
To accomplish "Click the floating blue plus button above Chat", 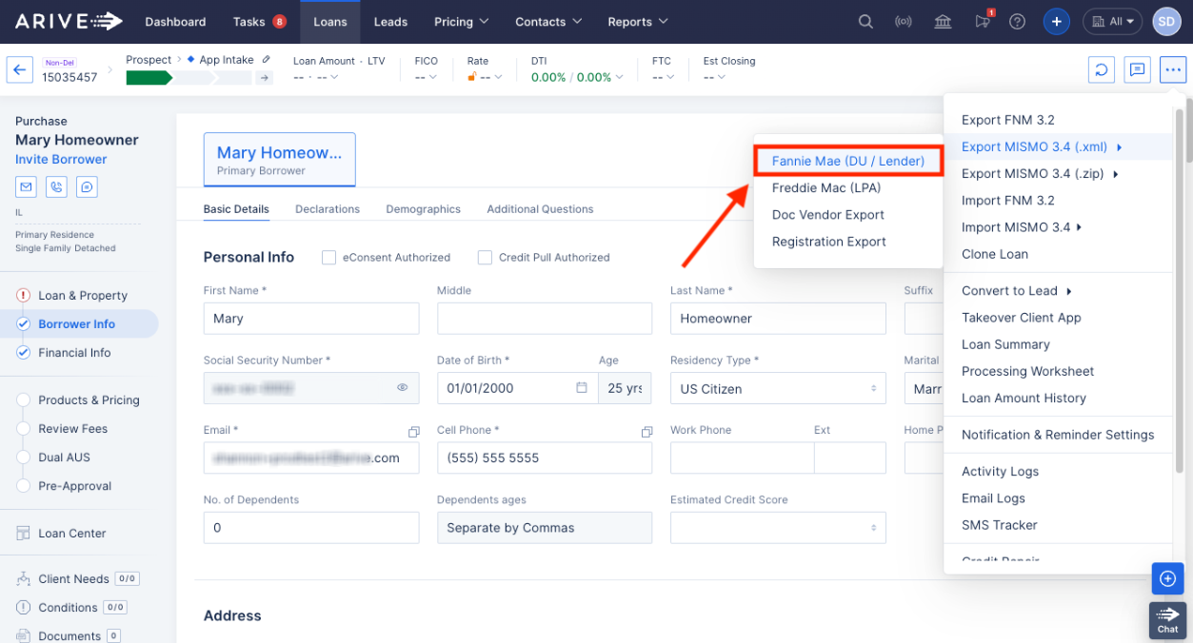I will point(1167,578).
